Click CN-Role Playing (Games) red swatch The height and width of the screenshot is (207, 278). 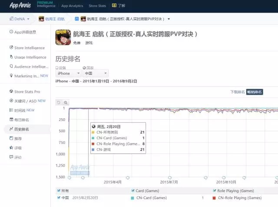point(214,198)
